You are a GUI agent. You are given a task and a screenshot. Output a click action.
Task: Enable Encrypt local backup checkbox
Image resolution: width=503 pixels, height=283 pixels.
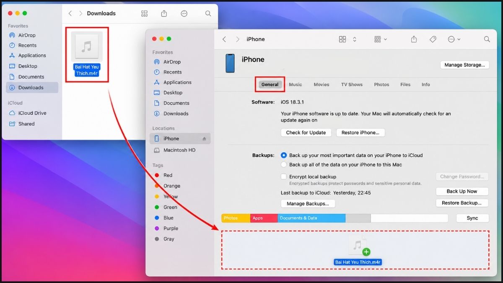pos(284,177)
